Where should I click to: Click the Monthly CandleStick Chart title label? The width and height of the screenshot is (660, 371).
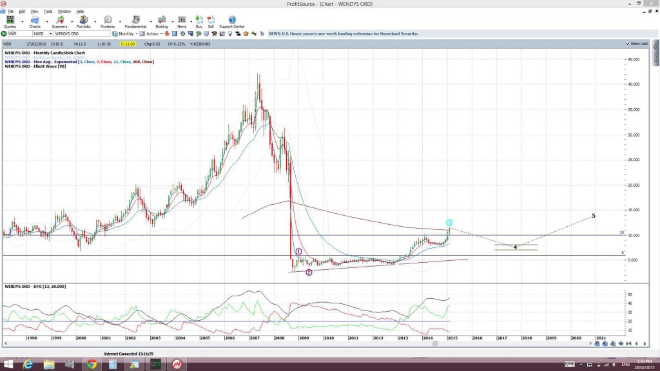click(x=44, y=53)
